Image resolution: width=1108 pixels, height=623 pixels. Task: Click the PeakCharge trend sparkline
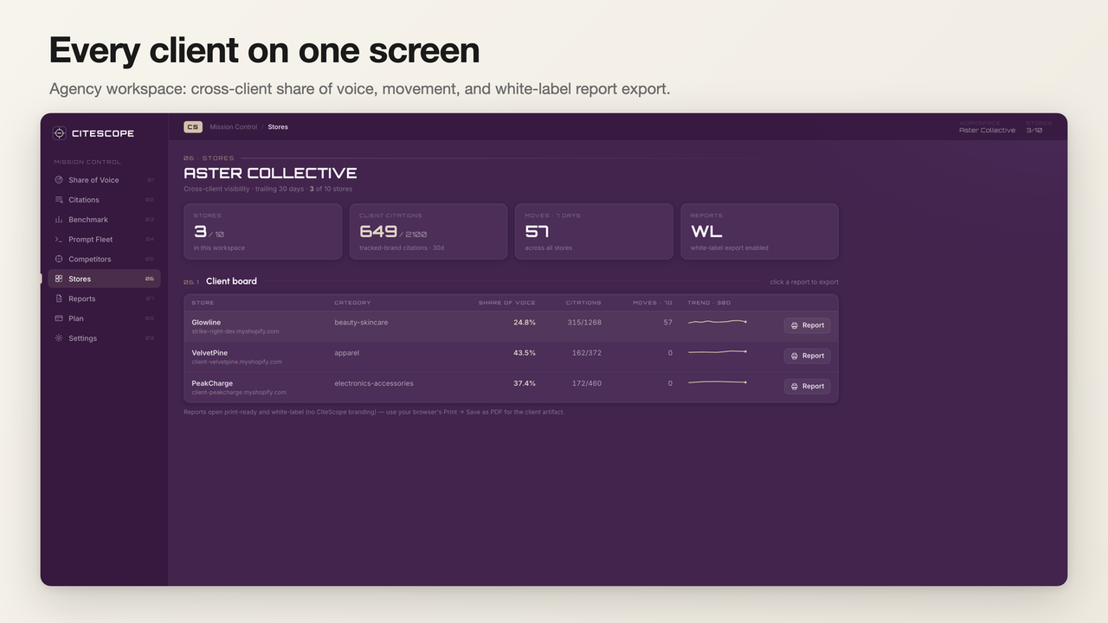[718, 382]
